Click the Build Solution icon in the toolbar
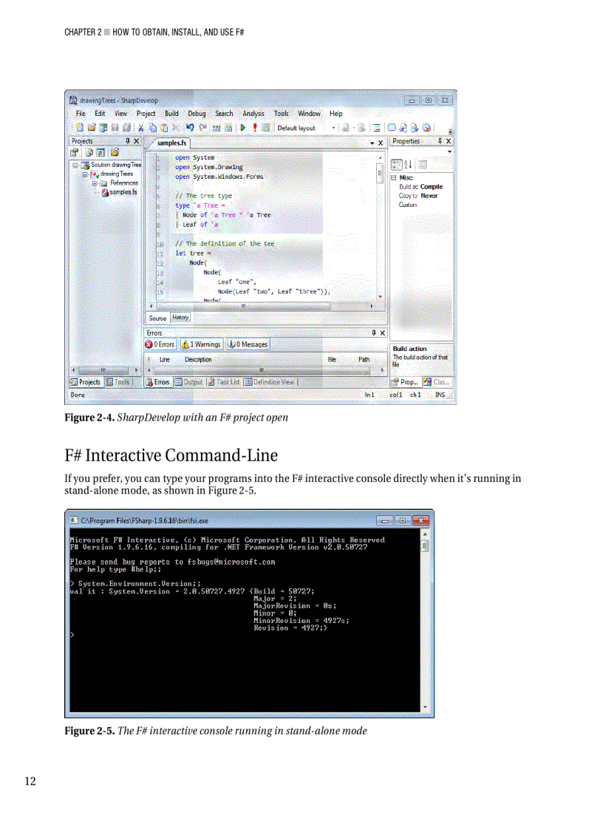Screen dimensions: 603x830 [x=216, y=127]
